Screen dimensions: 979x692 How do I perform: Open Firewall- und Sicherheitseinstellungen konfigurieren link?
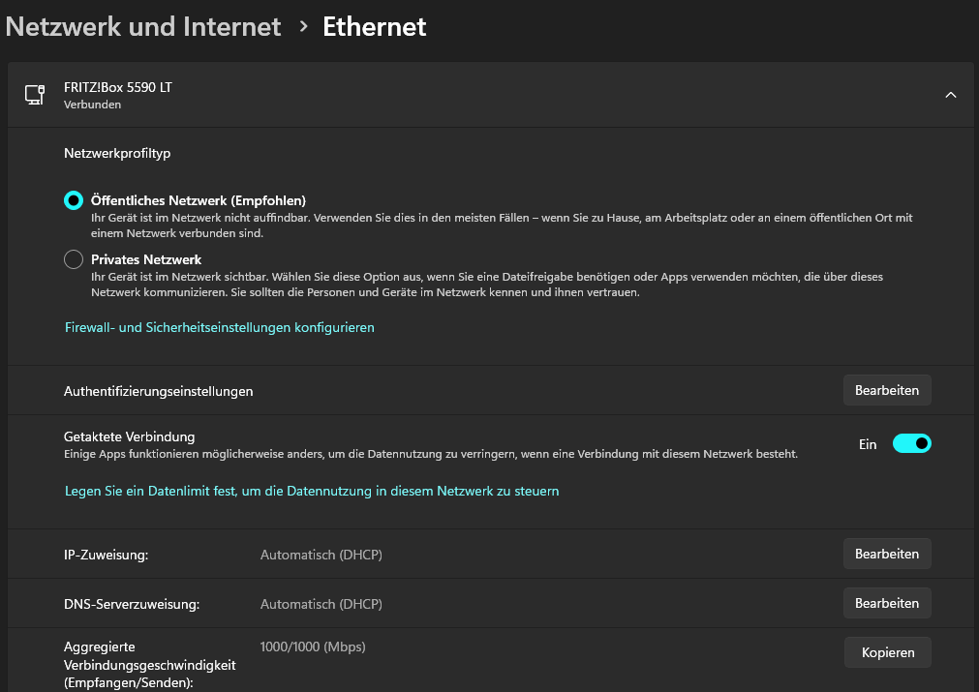click(220, 327)
